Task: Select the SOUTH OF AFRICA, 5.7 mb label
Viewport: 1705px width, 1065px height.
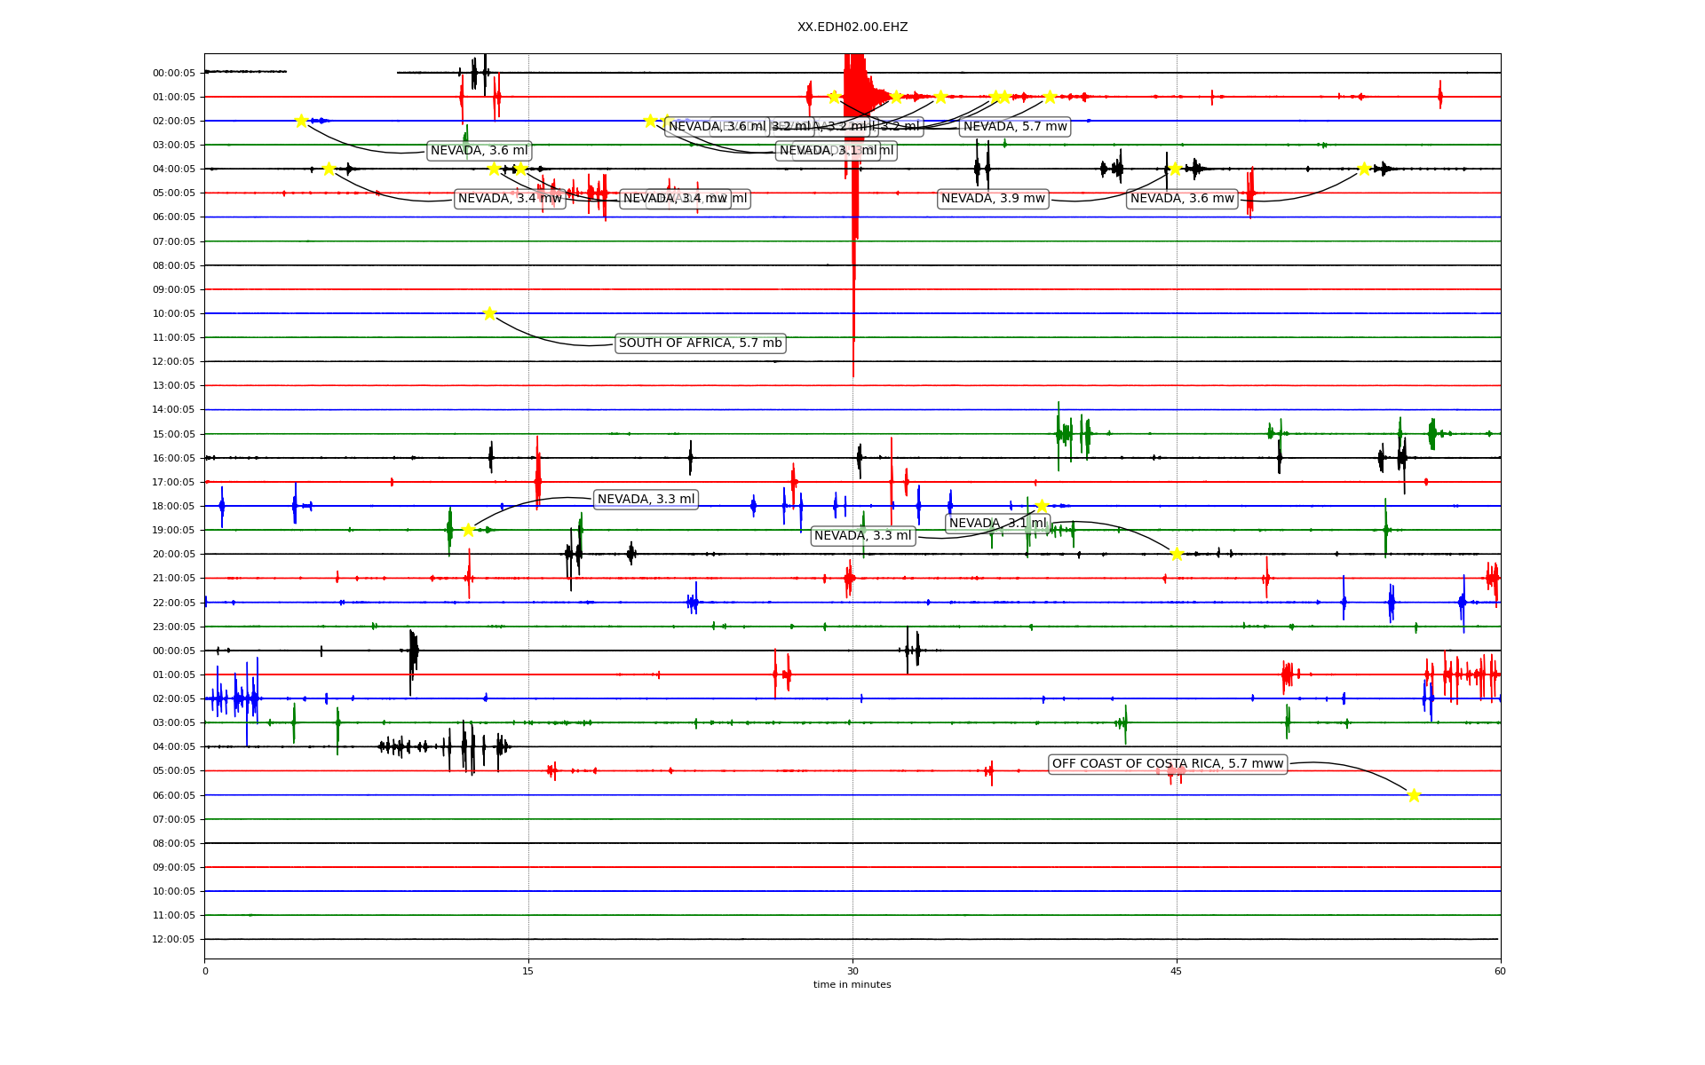Action: click(700, 343)
